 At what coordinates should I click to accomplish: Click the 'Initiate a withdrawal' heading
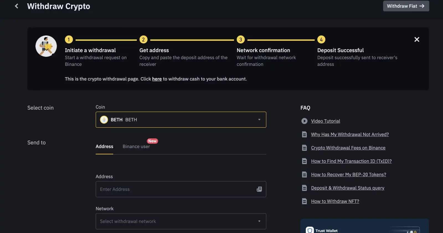(90, 50)
